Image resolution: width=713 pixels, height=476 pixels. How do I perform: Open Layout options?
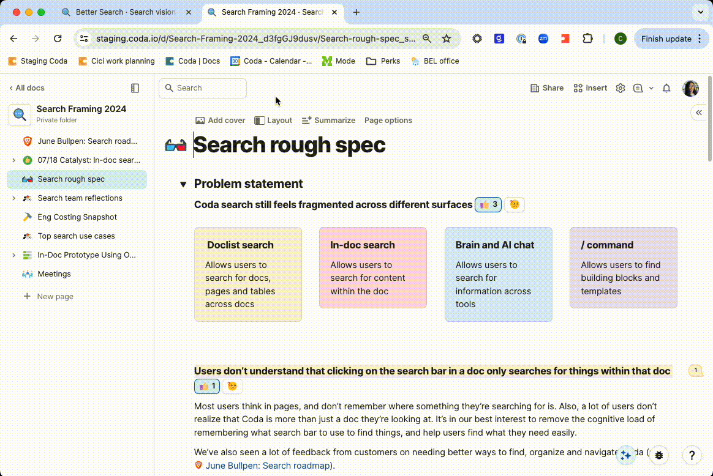click(x=273, y=121)
